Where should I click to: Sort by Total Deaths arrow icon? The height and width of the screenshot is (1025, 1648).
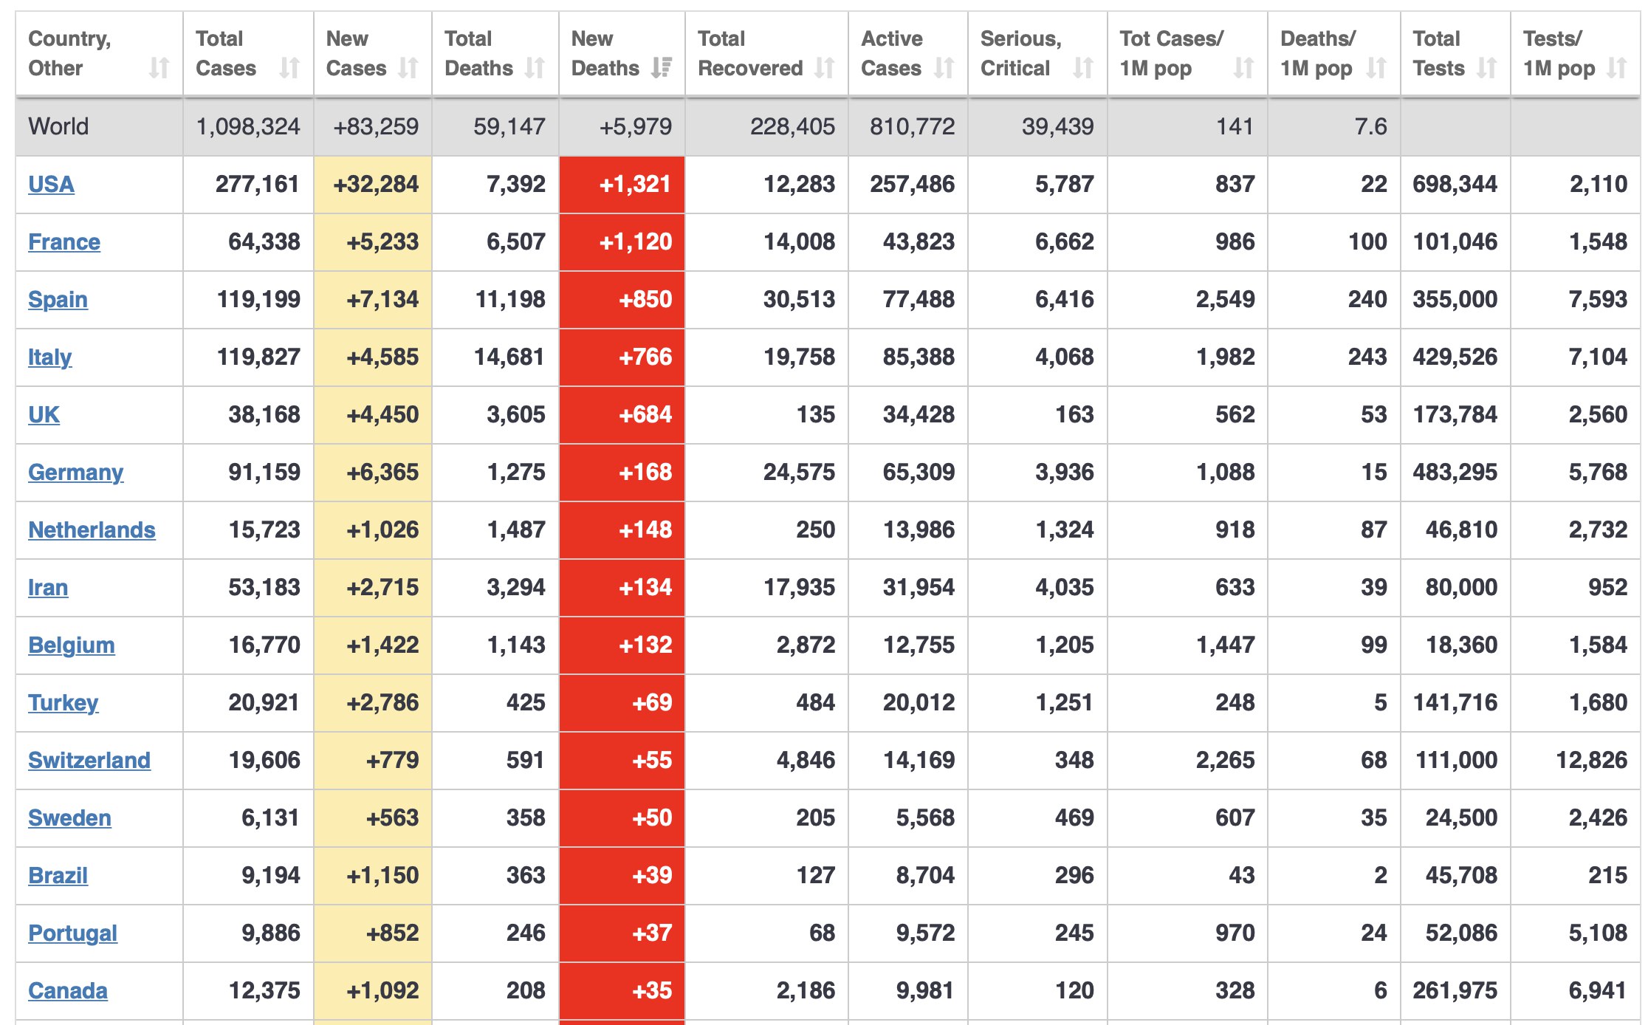535,68
